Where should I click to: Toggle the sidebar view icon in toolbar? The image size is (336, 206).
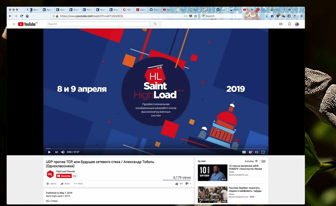[289, 16]
